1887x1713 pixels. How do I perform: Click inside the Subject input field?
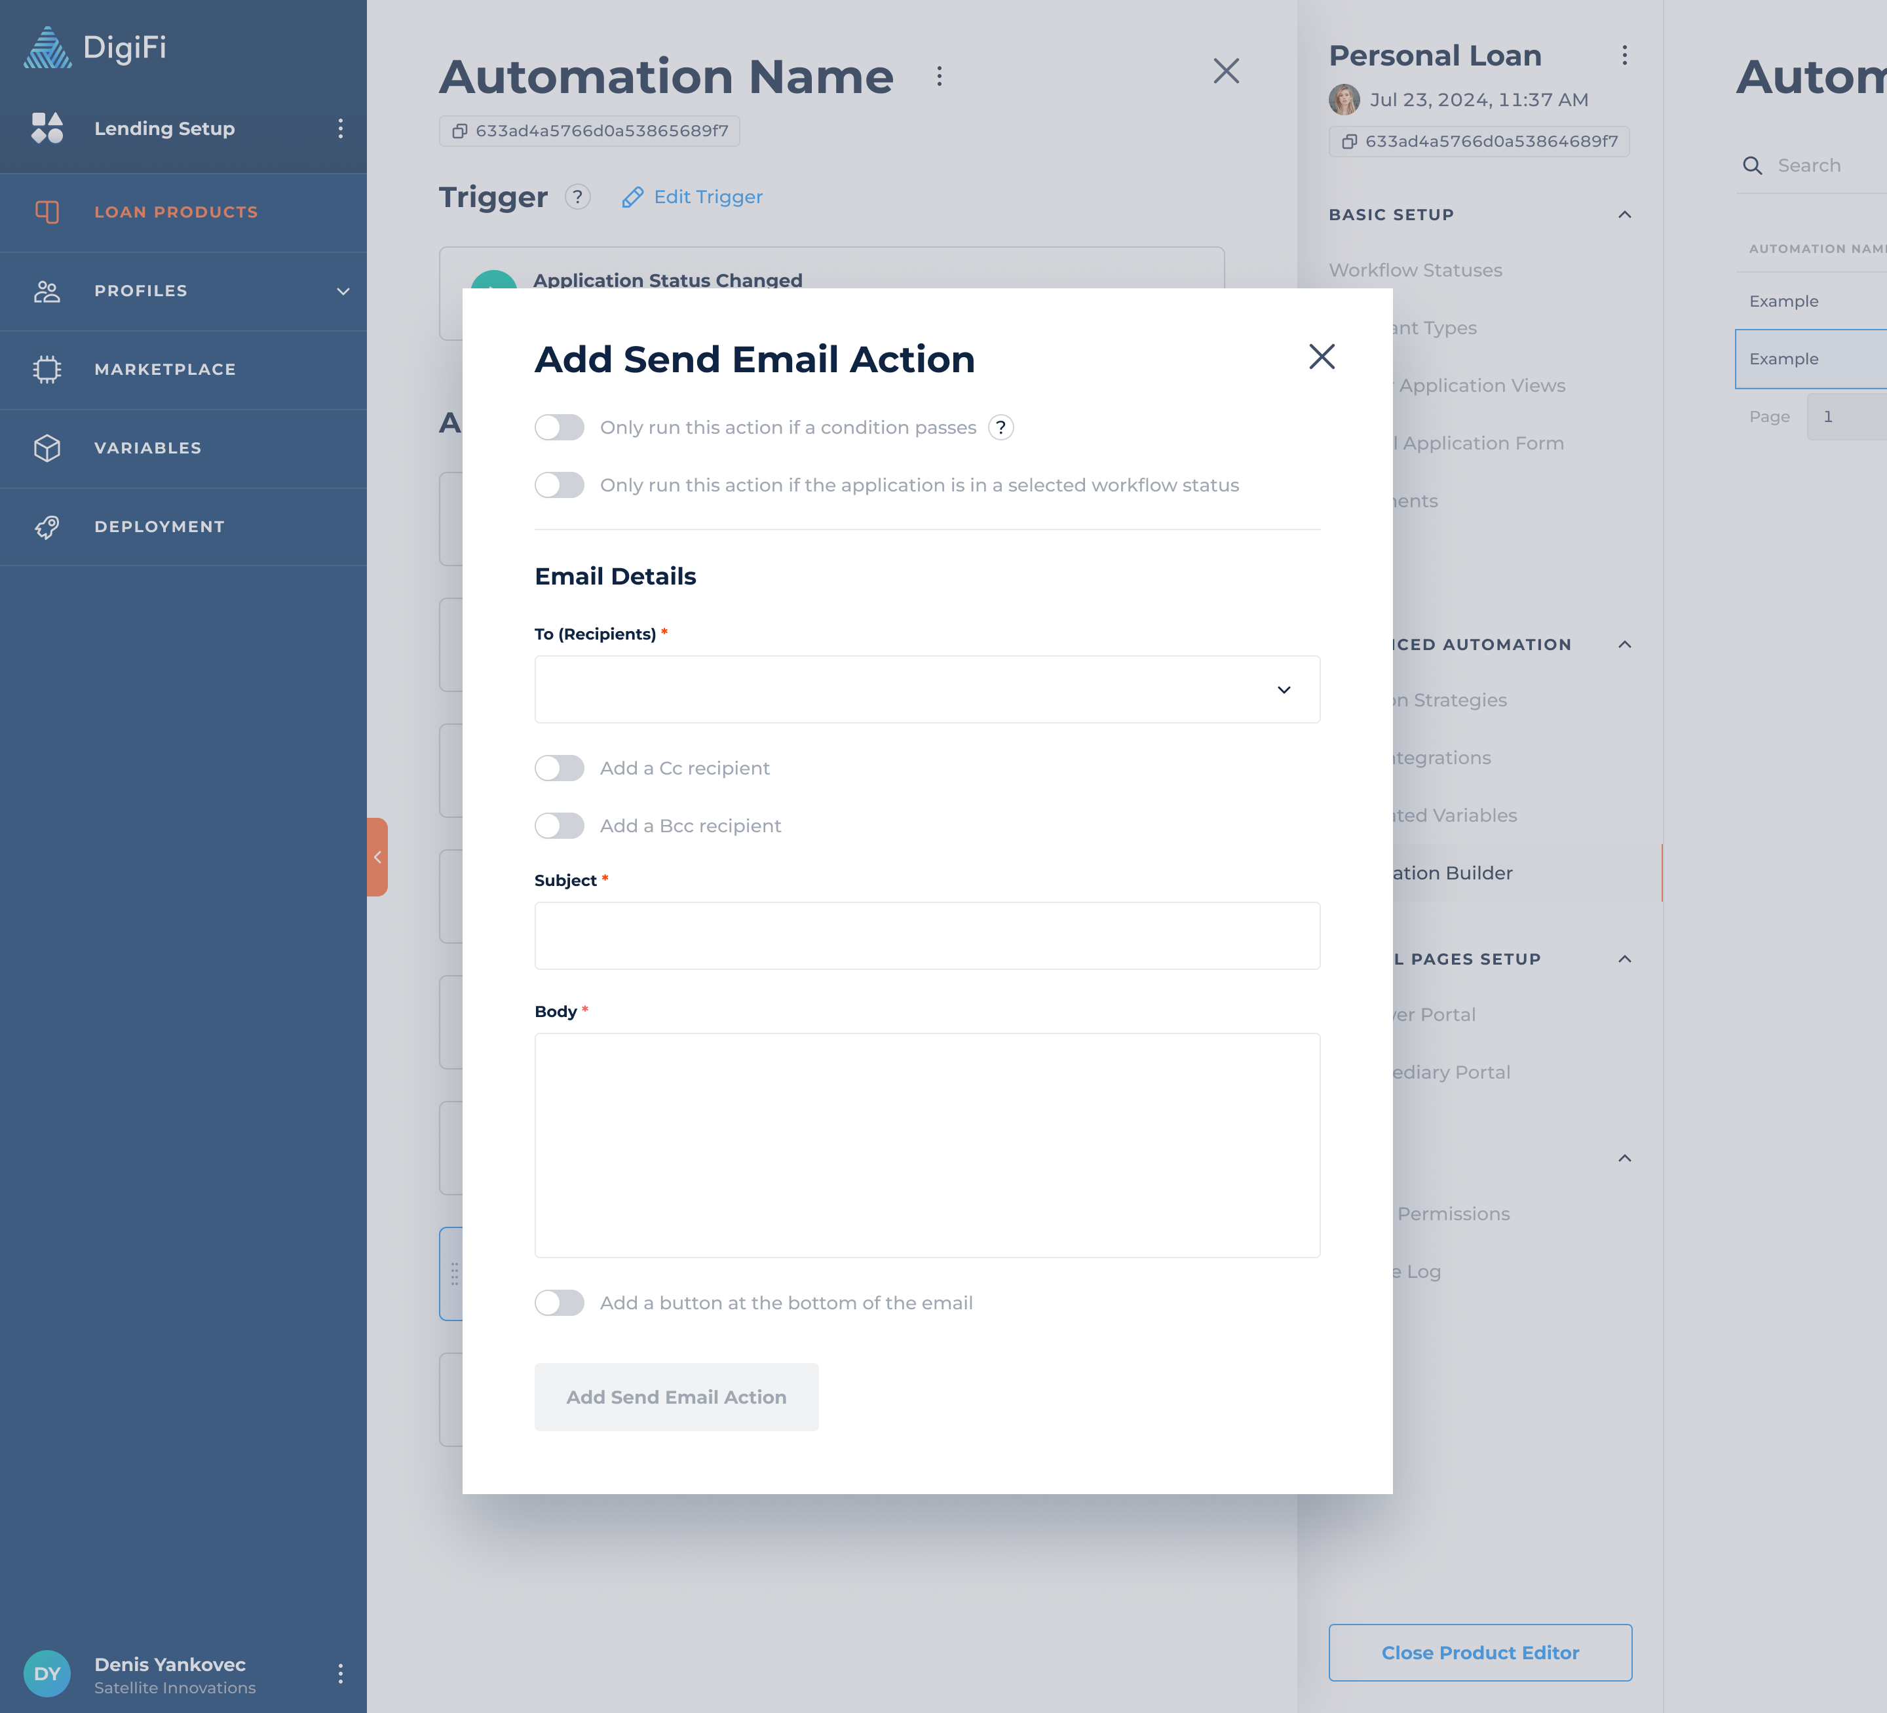[926, 936]
